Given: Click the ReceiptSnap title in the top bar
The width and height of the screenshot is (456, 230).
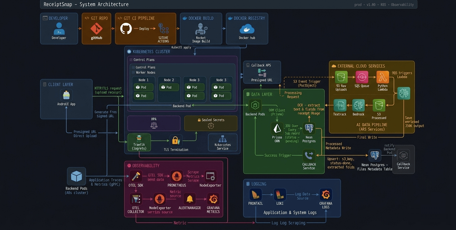Looking at the screenshot, I should 58,4.
